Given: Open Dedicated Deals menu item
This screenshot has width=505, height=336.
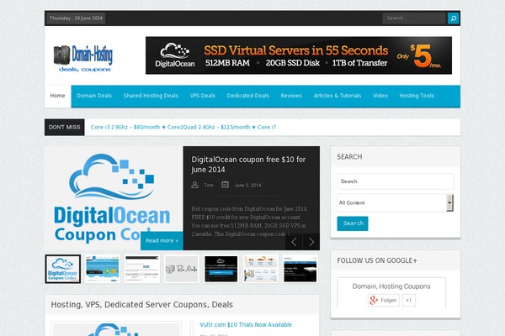Looking at the screenshot, I should [248, 96].
